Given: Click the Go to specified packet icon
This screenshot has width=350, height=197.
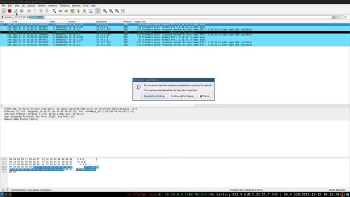Looking at the screenshot, I should coord(72,11).
